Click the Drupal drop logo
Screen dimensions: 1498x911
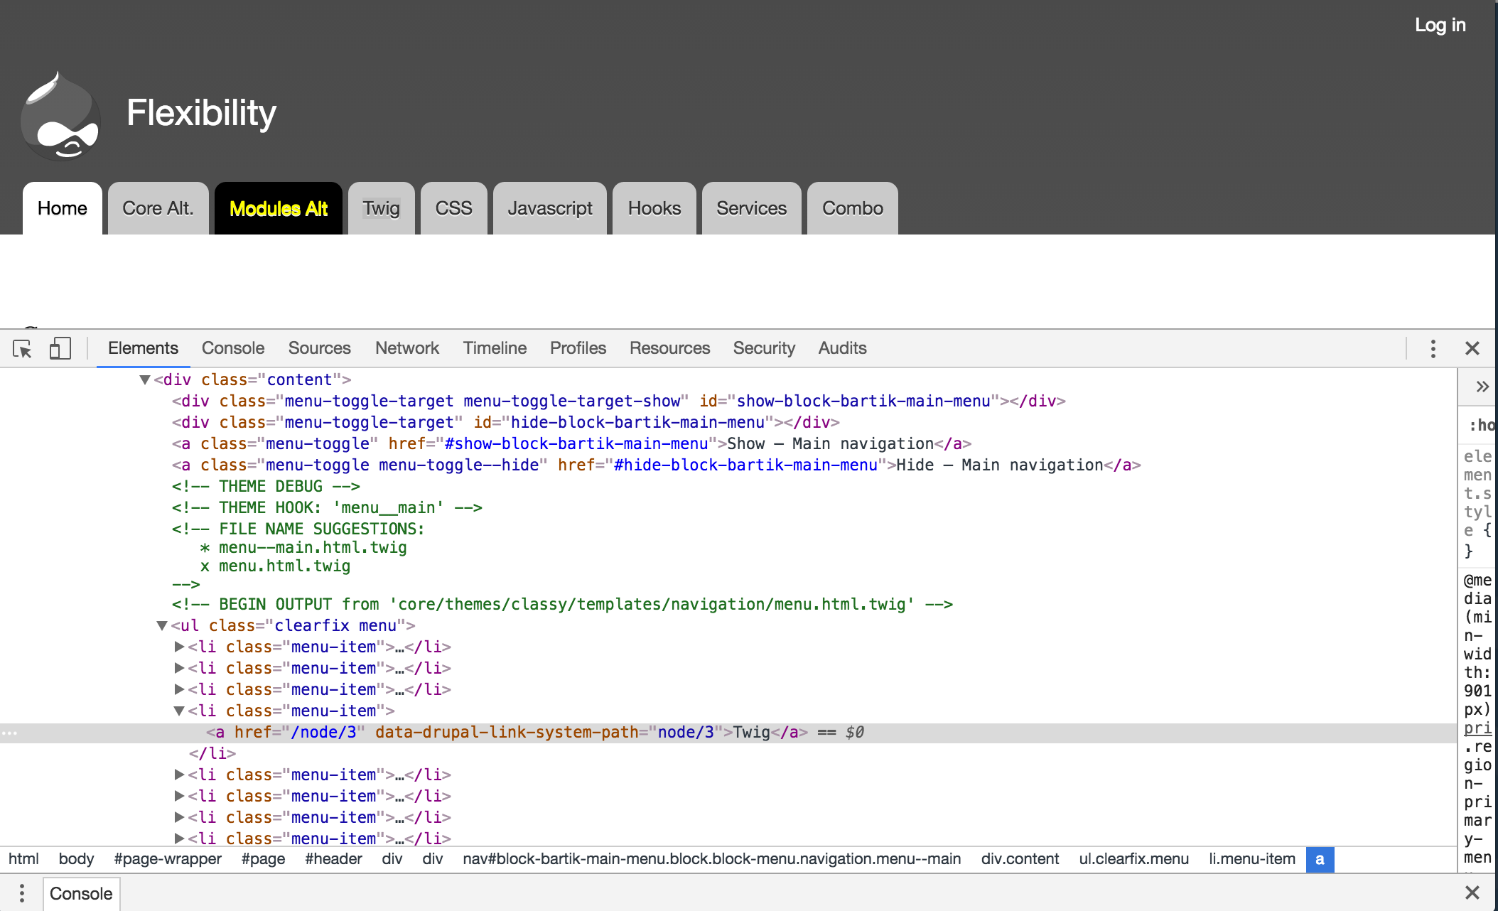pyautogui.click(x=60, y=116)
